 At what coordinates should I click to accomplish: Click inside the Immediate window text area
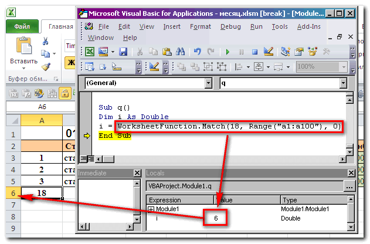(x=106, y=201)
